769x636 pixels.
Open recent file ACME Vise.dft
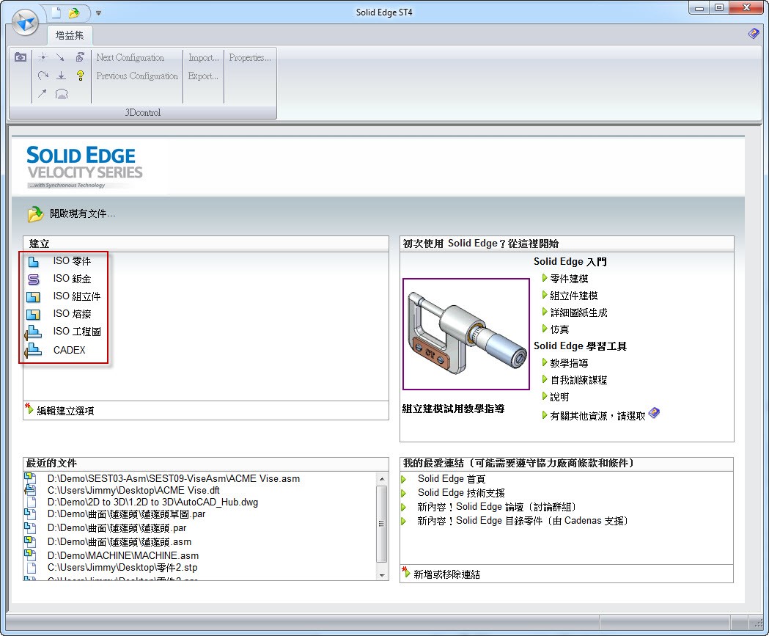[x=133, y=490]
